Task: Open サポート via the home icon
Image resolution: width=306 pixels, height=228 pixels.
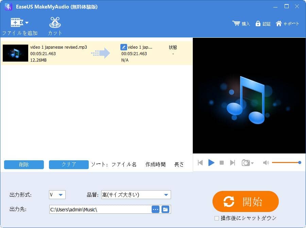Action: (x=279, y=23)
